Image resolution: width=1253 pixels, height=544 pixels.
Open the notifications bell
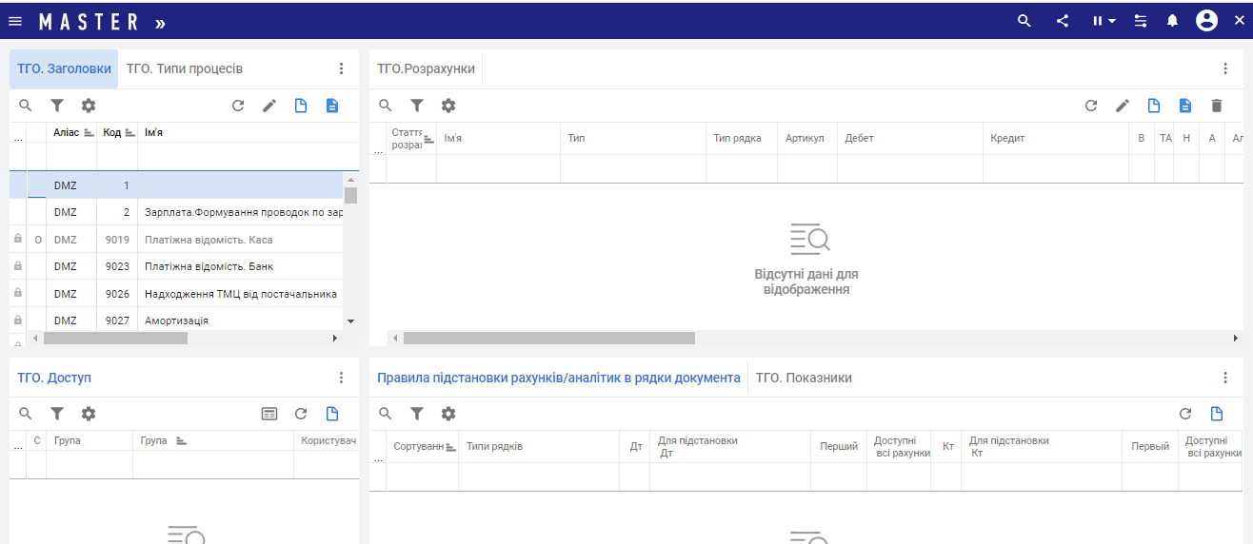[x=1172, y=21]
